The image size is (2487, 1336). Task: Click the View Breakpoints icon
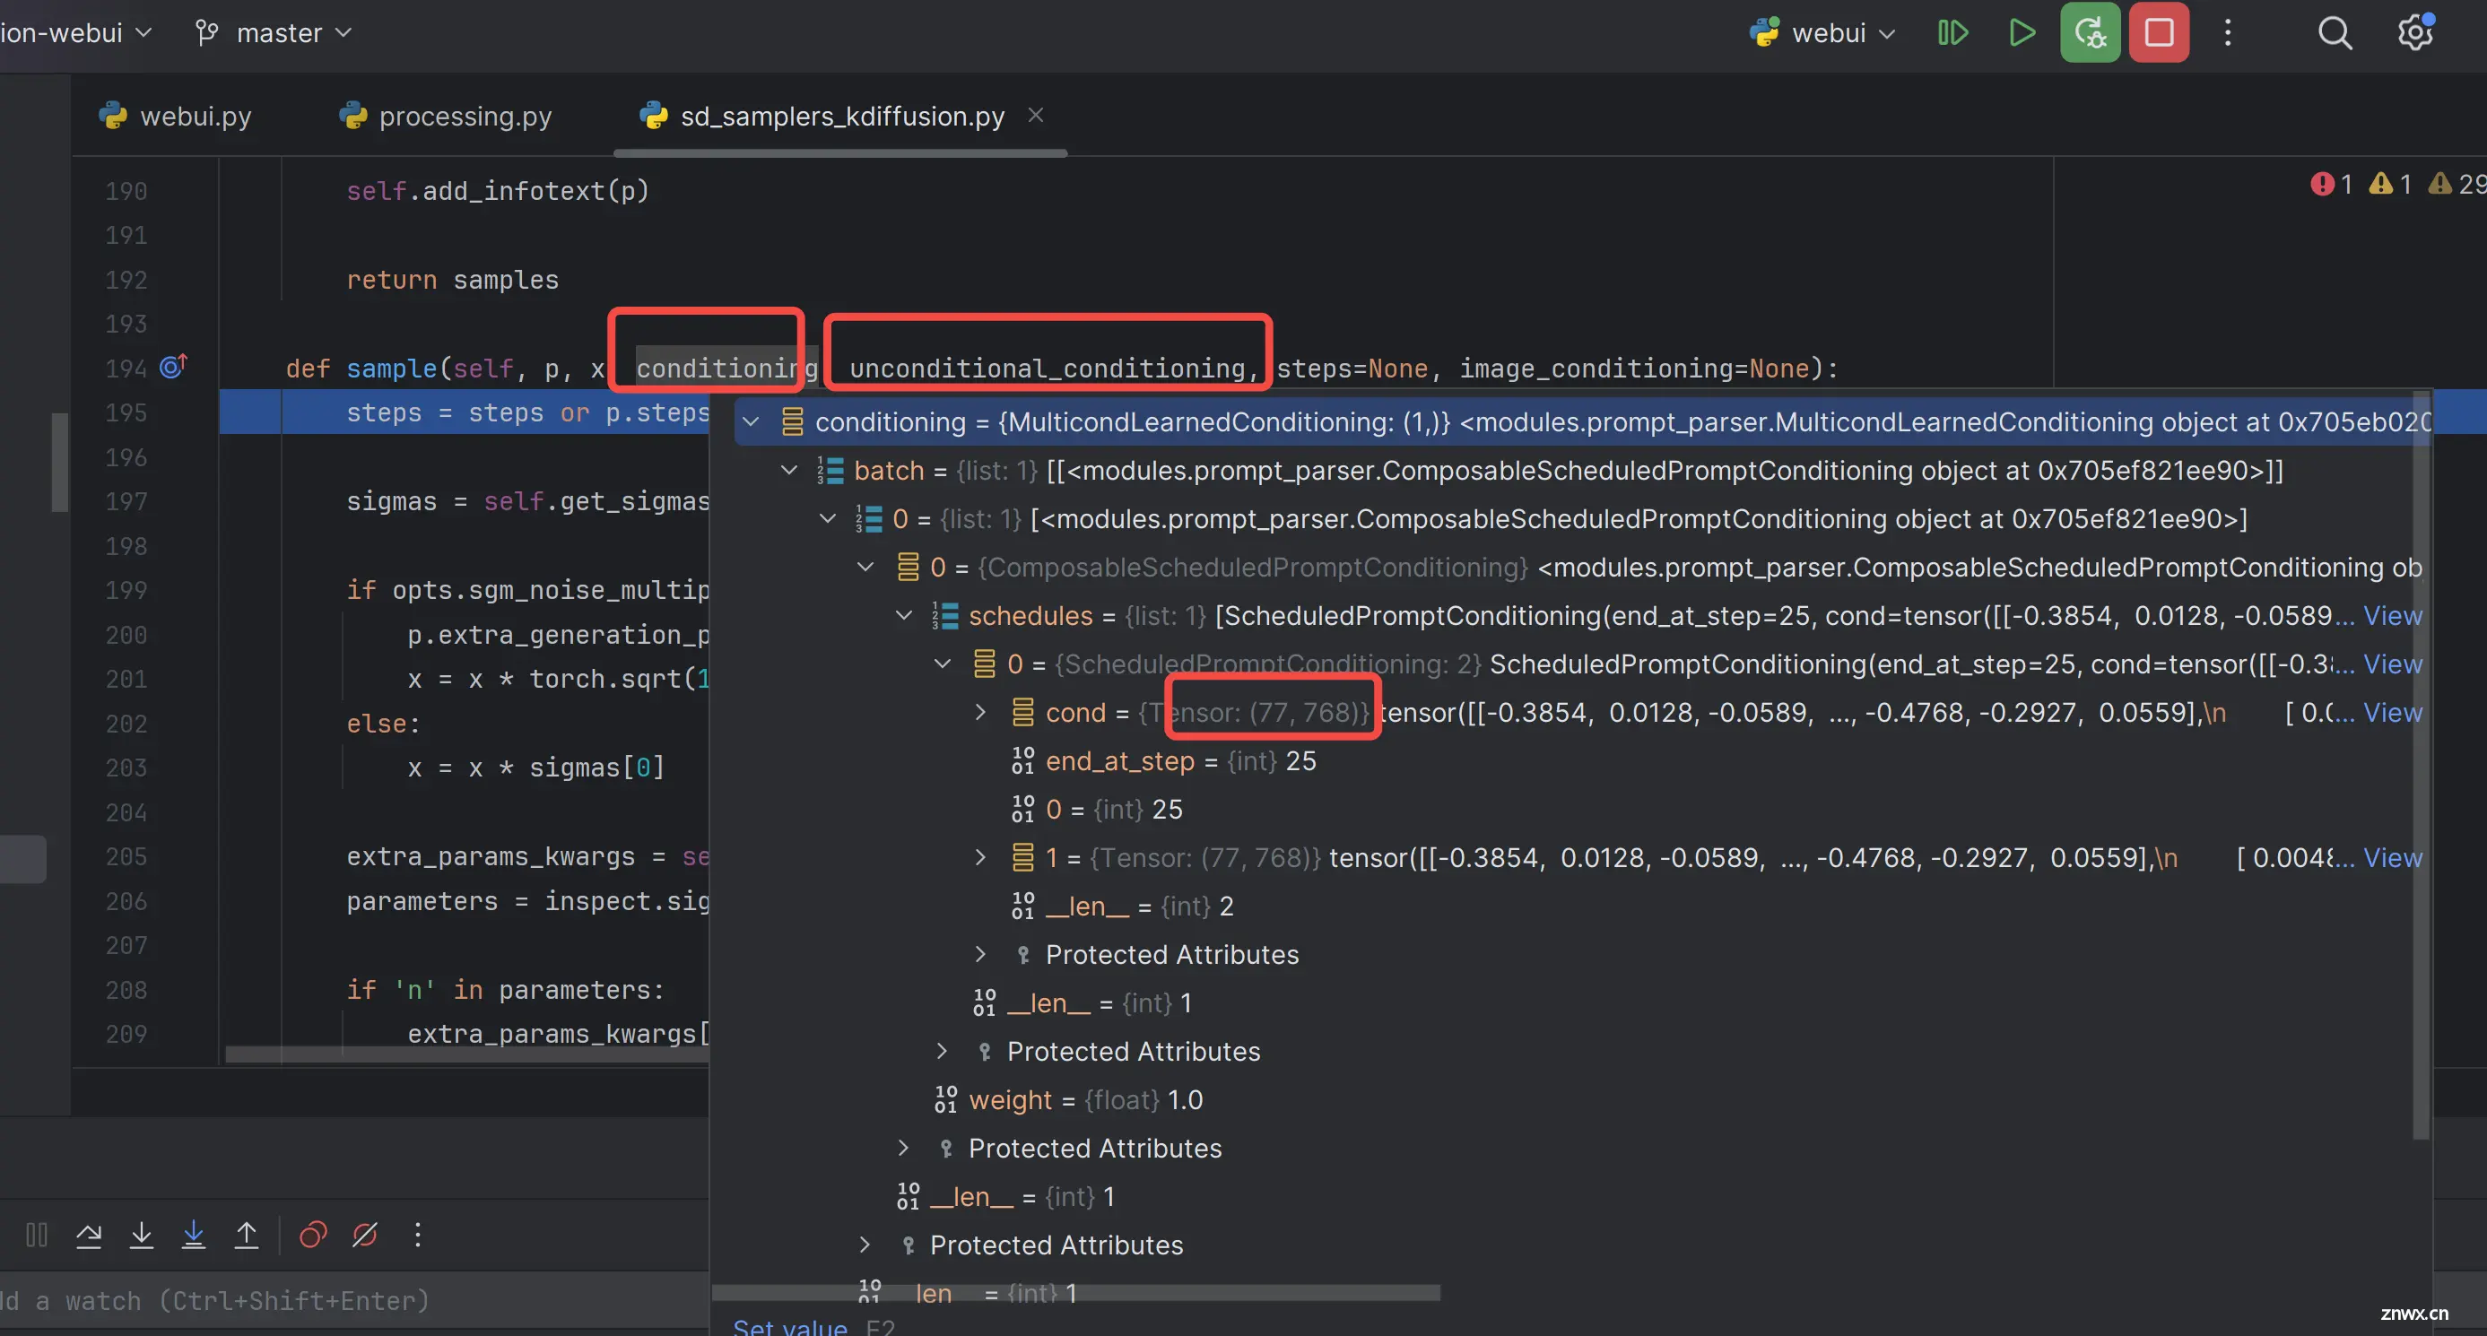tap(313, 1235)
